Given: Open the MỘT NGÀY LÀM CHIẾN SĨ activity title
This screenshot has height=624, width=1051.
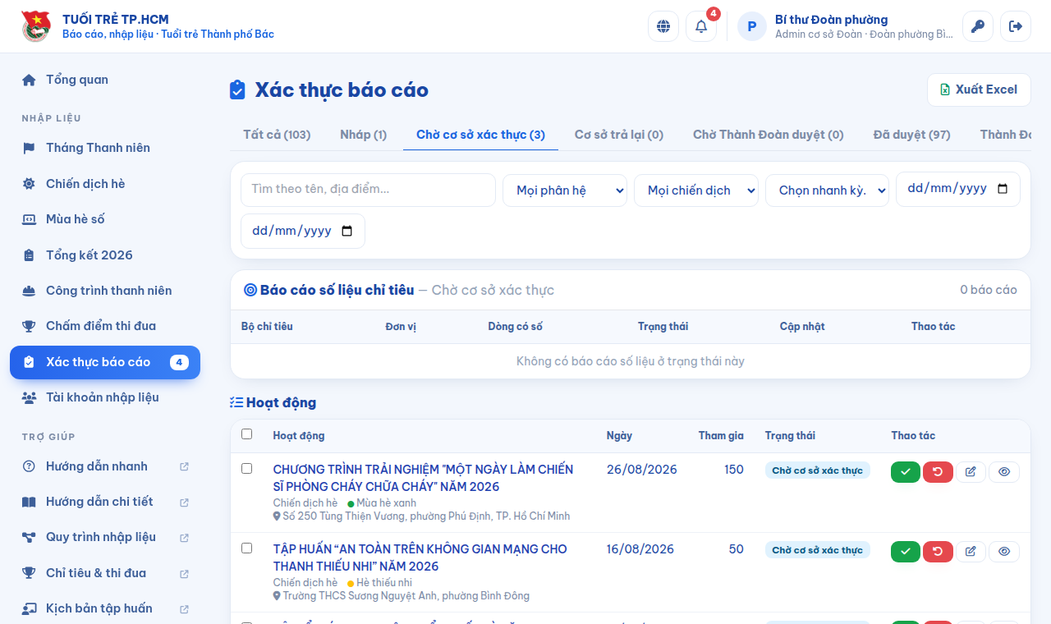Looking at the screenshot, I should pyautogui.click(x=424, y=478).
